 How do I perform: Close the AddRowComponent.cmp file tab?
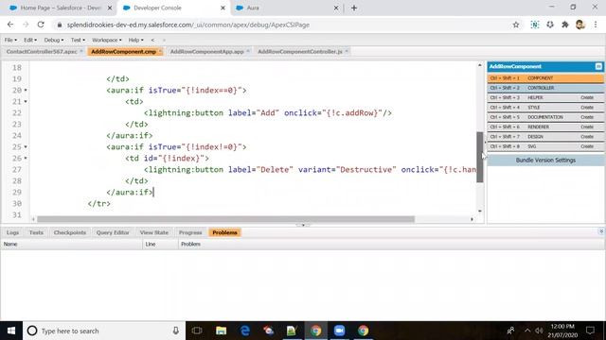(160, 51)
